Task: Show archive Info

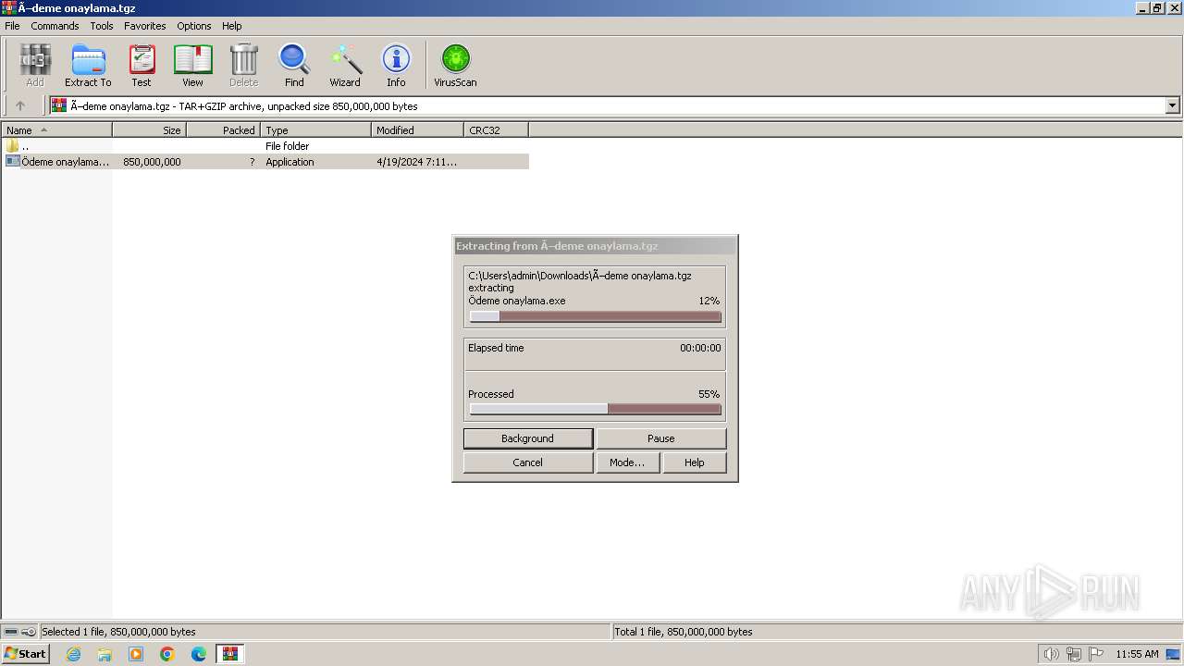Action: (396, 66)
